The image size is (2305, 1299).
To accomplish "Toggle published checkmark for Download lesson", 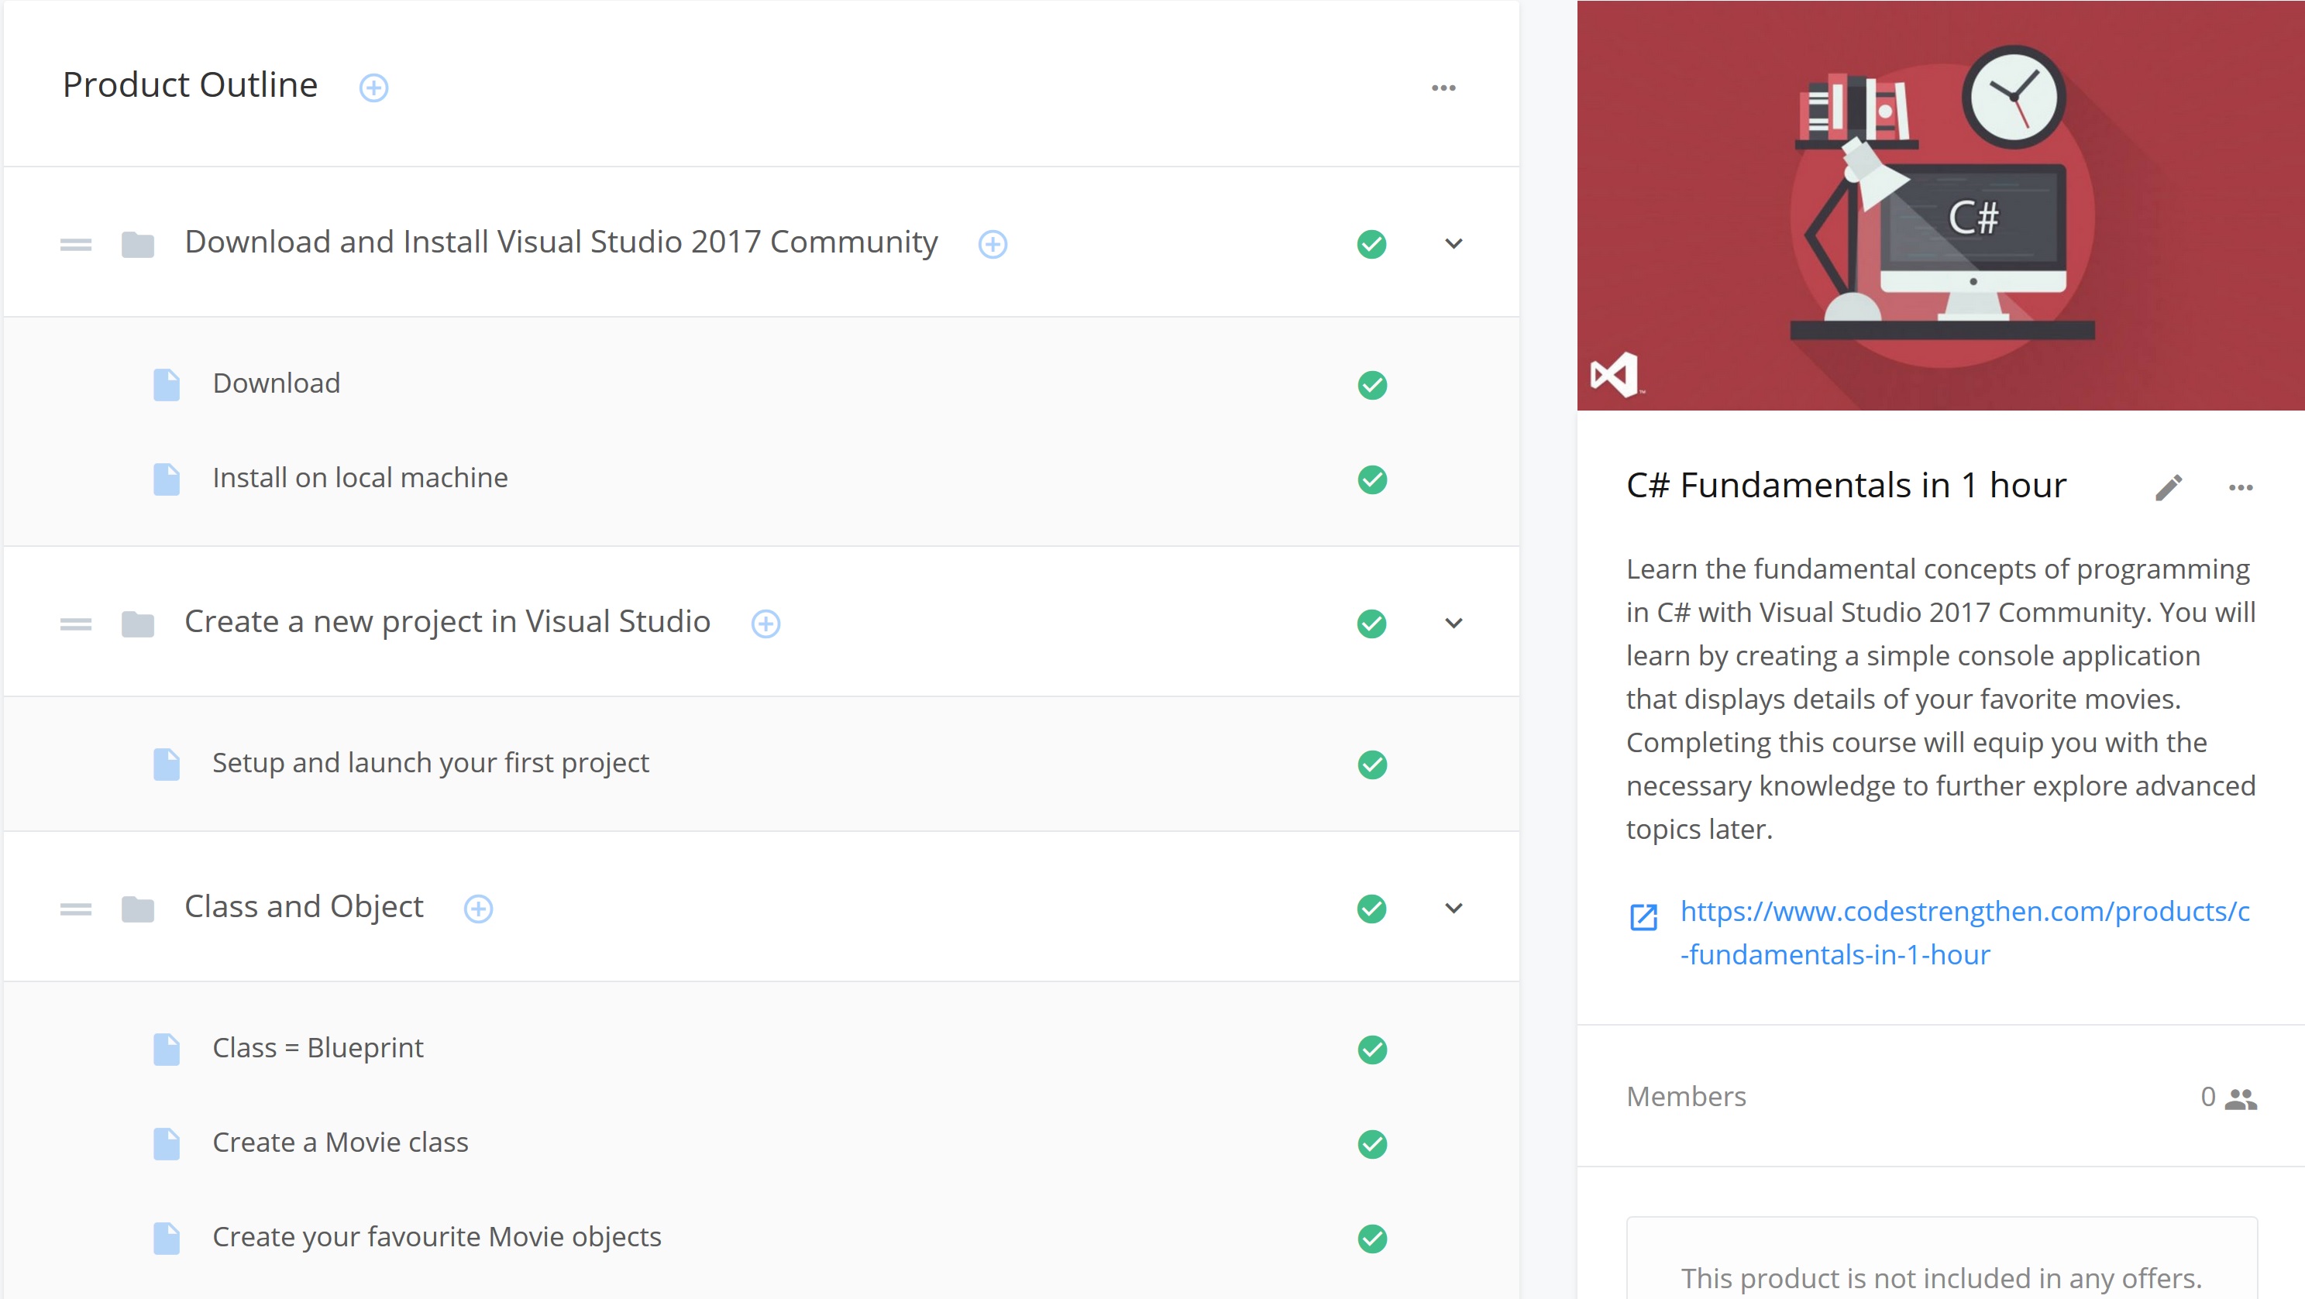I will click(x=1371, y=385).
